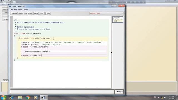Click the collapse arrow beside the overview pane
The image size is (178, 100).
111,52
